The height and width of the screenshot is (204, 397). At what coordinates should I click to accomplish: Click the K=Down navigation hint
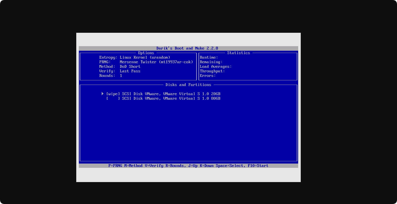point(206,166)
